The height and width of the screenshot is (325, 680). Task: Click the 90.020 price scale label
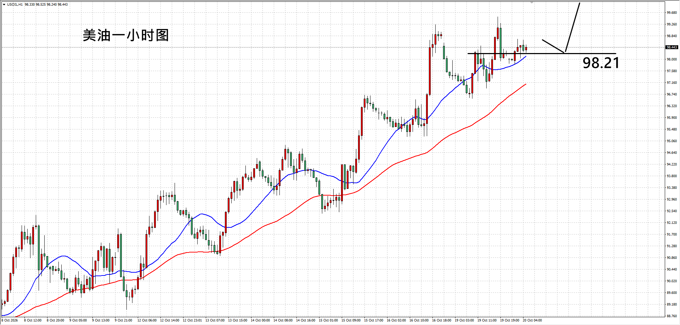(672, 281)
